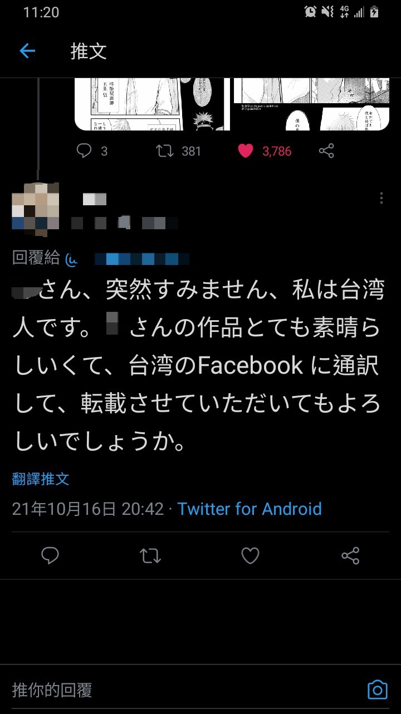Screen dimensions: 401x714
Task: Tap the alarm icon in the status bar
Action: coord(310,12)
